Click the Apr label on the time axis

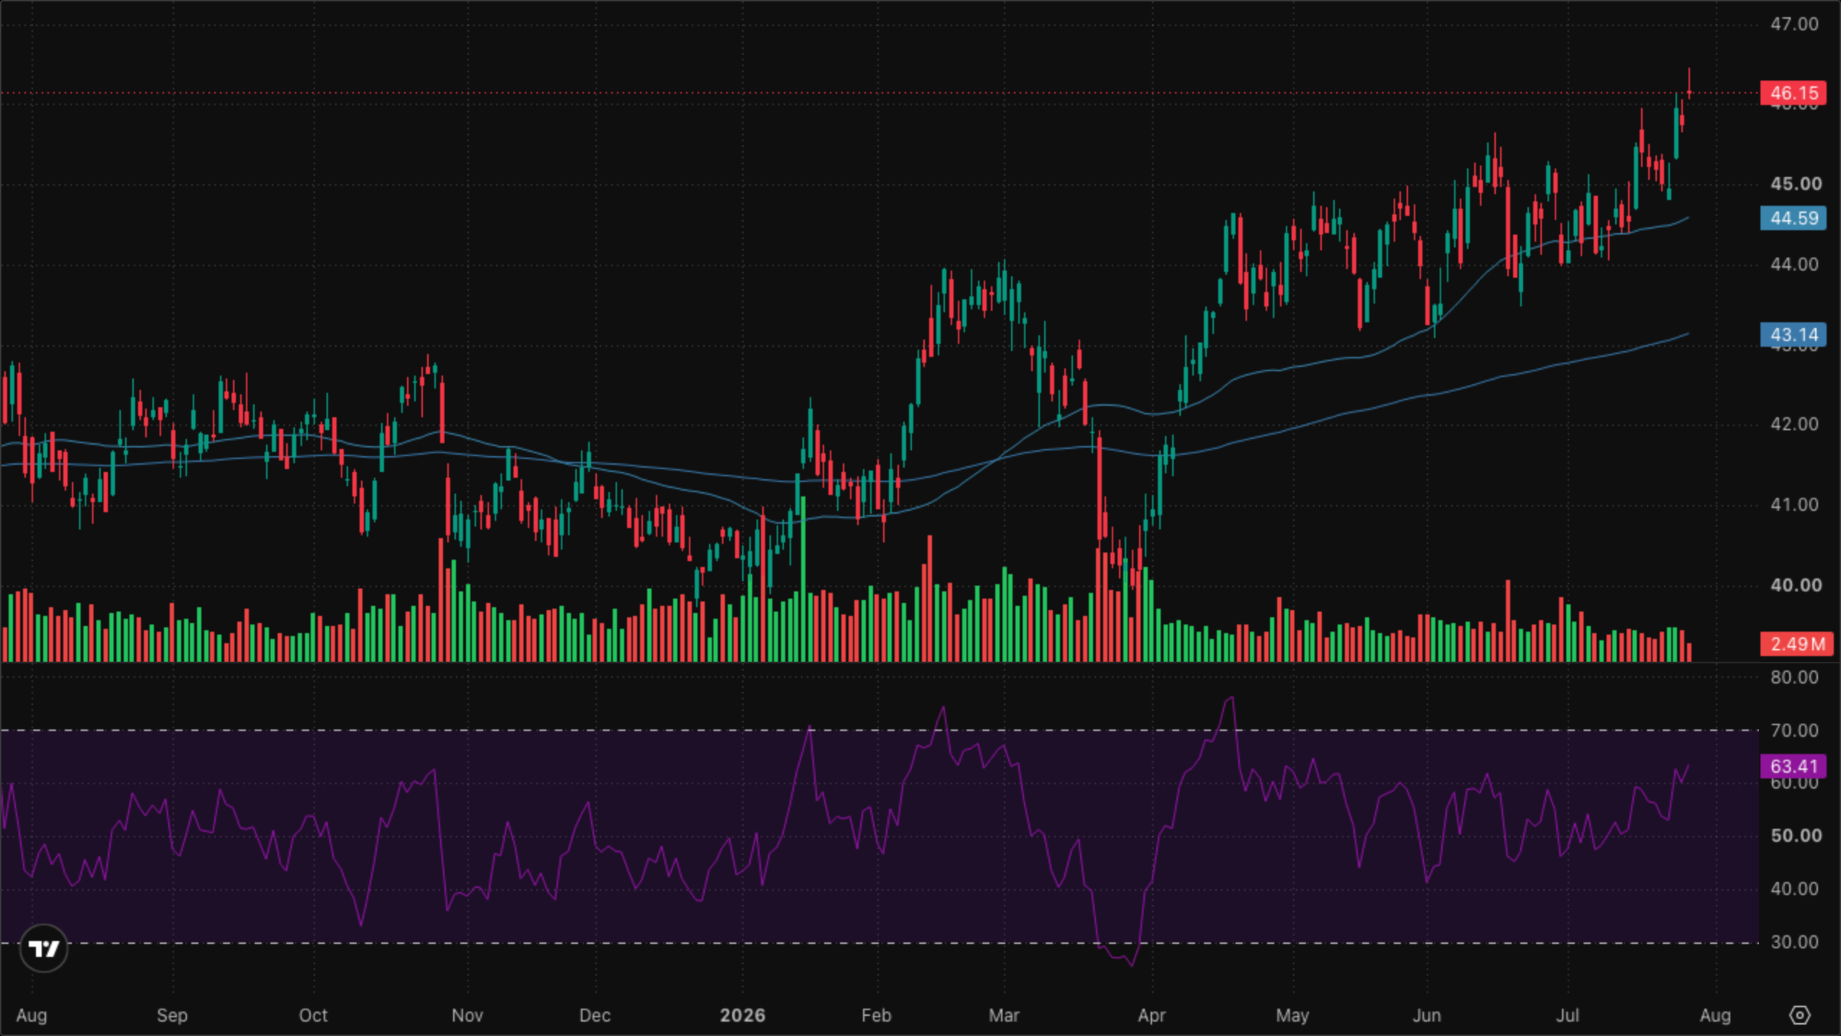(1151, 1015)
